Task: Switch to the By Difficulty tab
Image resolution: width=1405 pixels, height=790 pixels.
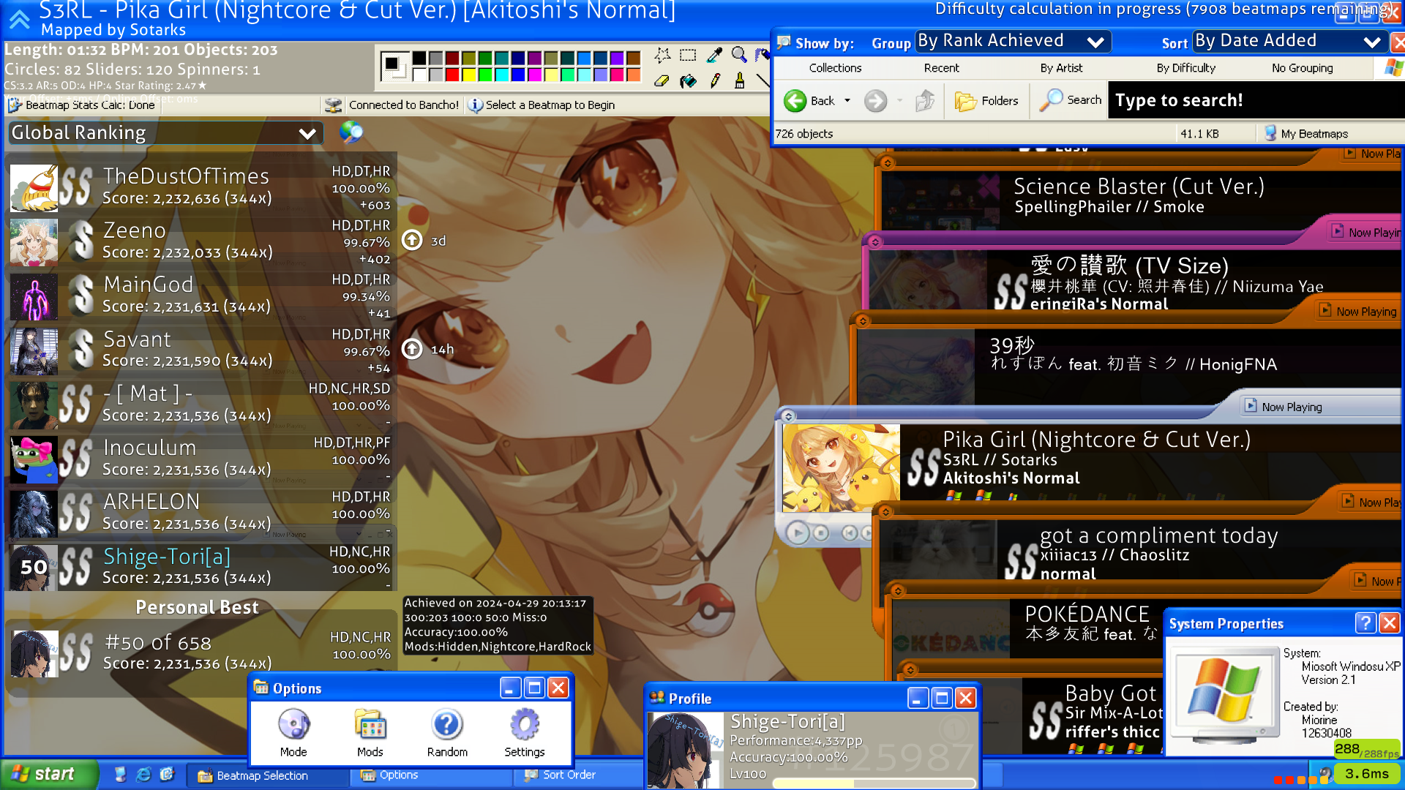Action: pyautogui.click(x=1185, y=68)
